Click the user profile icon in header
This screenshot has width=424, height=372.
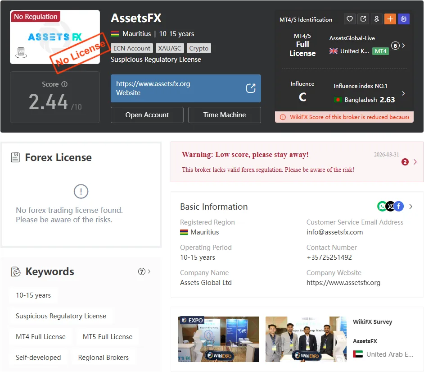(376, 19)
